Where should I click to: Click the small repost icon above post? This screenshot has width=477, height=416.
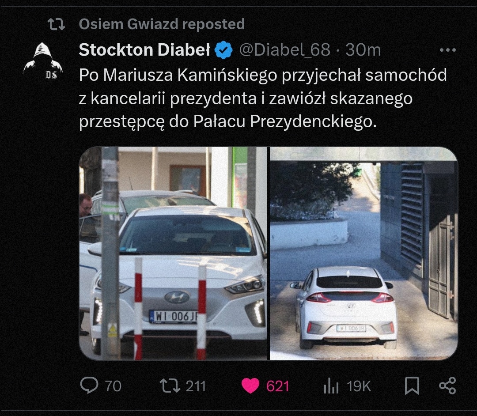(x=57, y=24)
